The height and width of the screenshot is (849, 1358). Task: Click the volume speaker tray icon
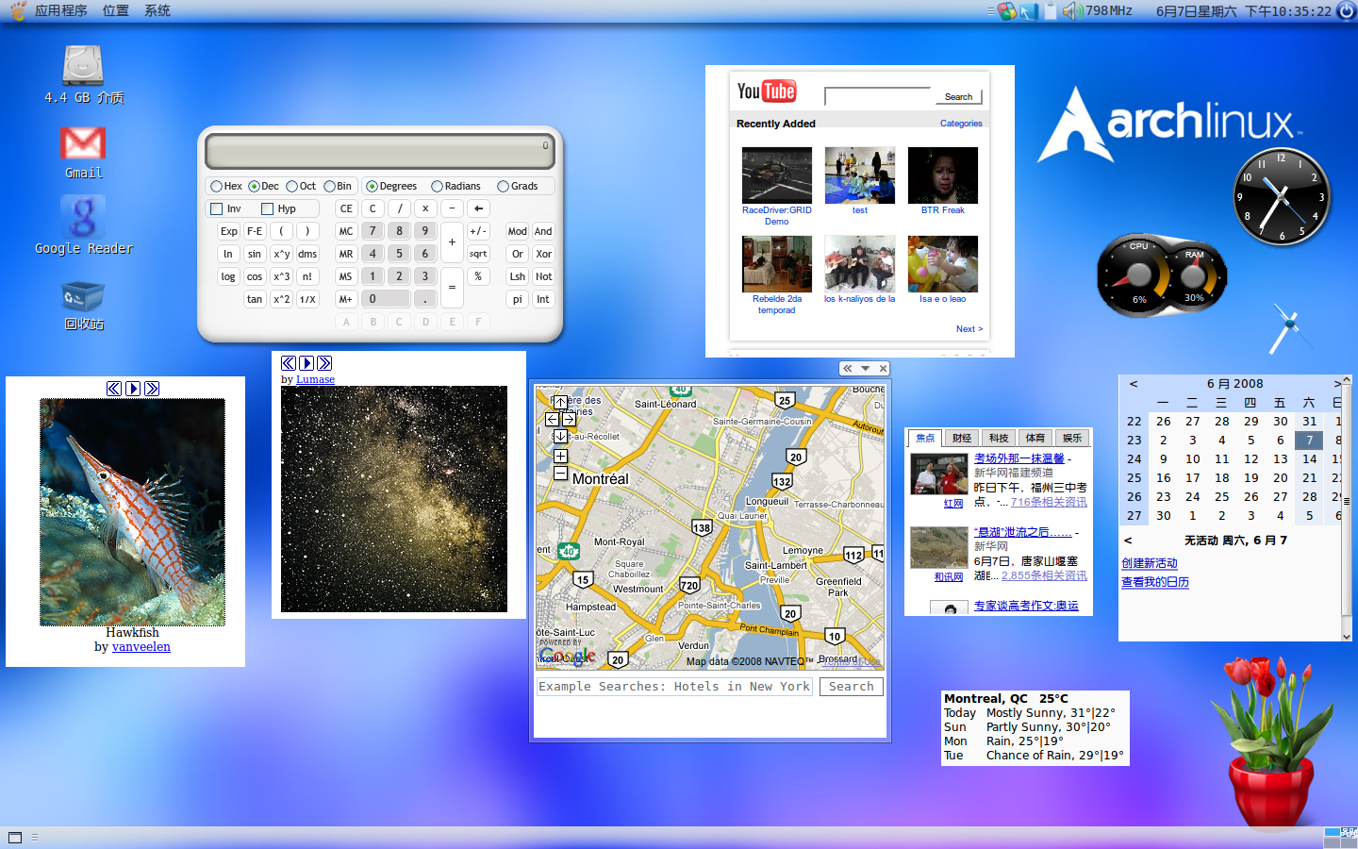pos(1072,11)
